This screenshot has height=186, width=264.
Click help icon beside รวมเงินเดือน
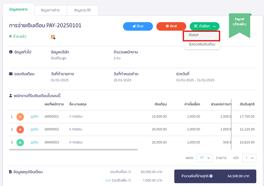pyautogui.click(x=130, y=172)
